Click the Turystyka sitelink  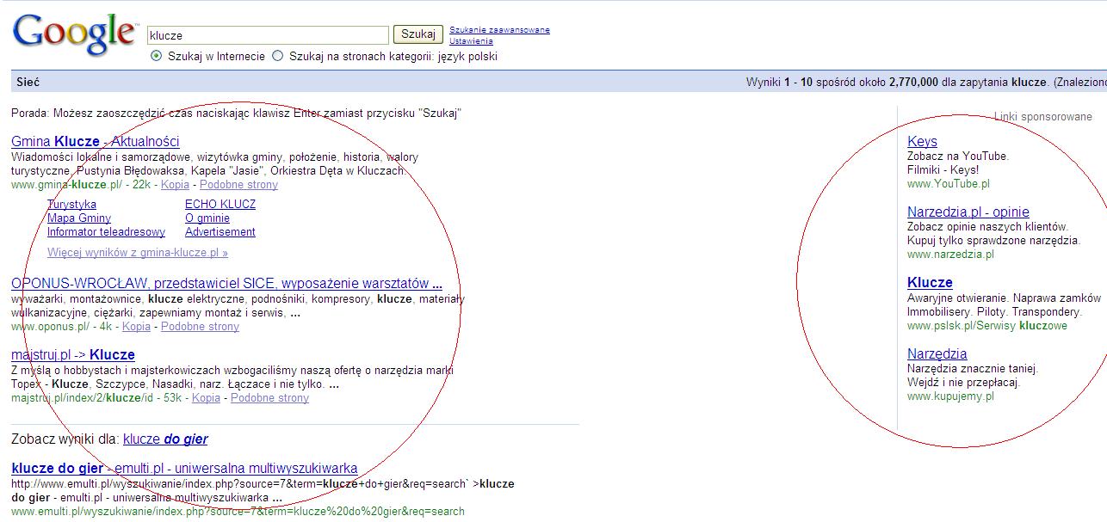[71, 205]
